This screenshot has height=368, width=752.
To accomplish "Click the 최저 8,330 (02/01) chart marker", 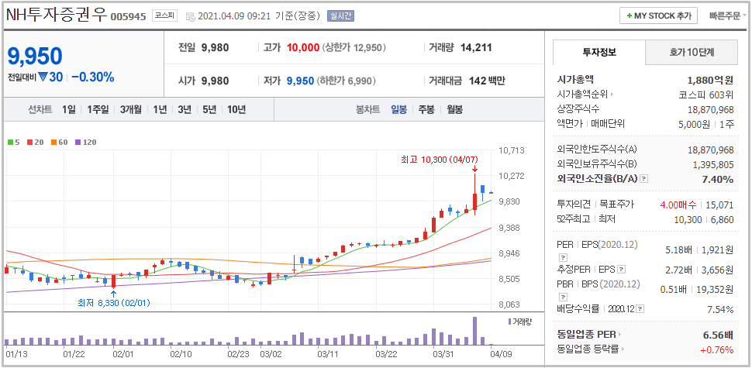I will tap(115, 303).
